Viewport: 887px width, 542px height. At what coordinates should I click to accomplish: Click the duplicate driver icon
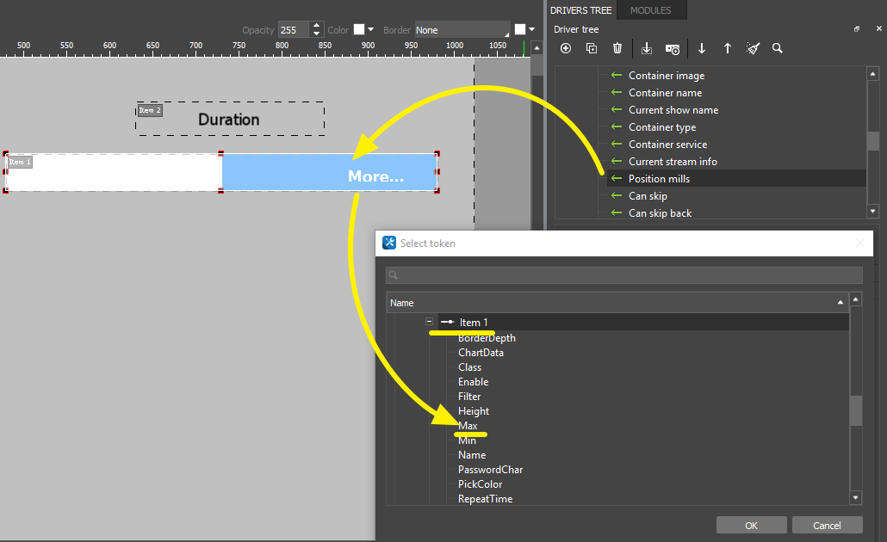point(592,49)
